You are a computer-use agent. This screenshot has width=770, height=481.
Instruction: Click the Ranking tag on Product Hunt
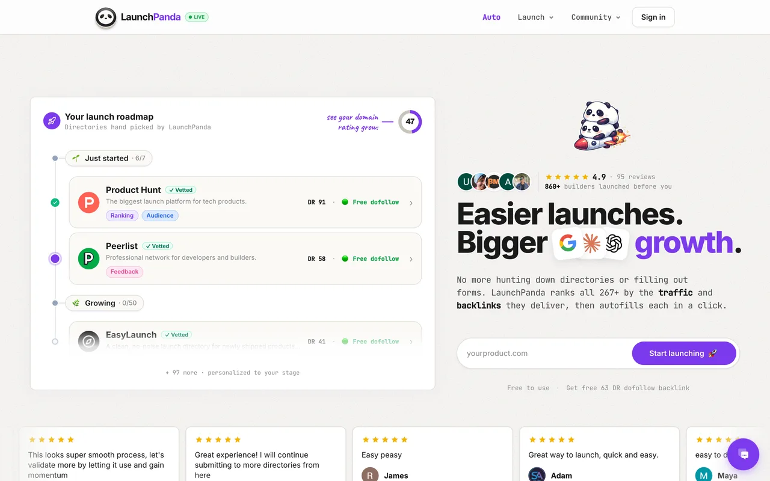click(x=122, y=216)
